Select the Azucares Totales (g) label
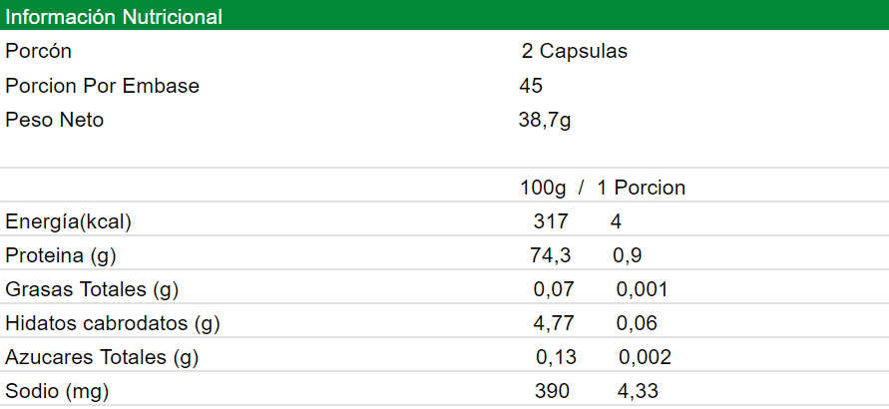 pos(103,357)
